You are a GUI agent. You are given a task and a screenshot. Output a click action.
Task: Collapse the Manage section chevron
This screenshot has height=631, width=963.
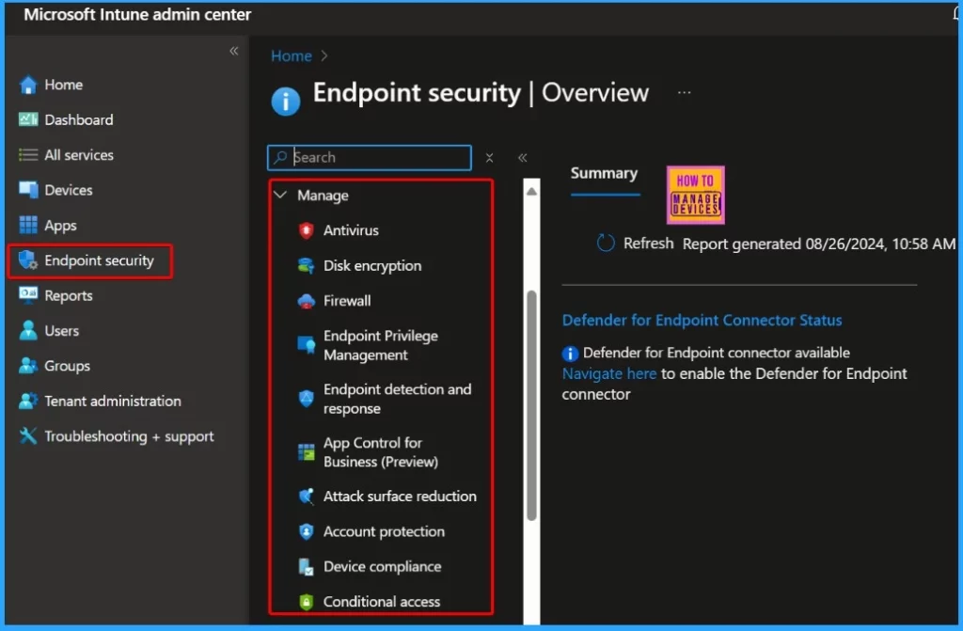[280, 195]
